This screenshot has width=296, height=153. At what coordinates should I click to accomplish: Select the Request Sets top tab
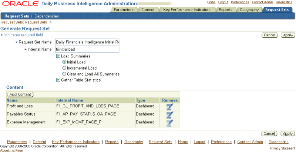(277, 10)
